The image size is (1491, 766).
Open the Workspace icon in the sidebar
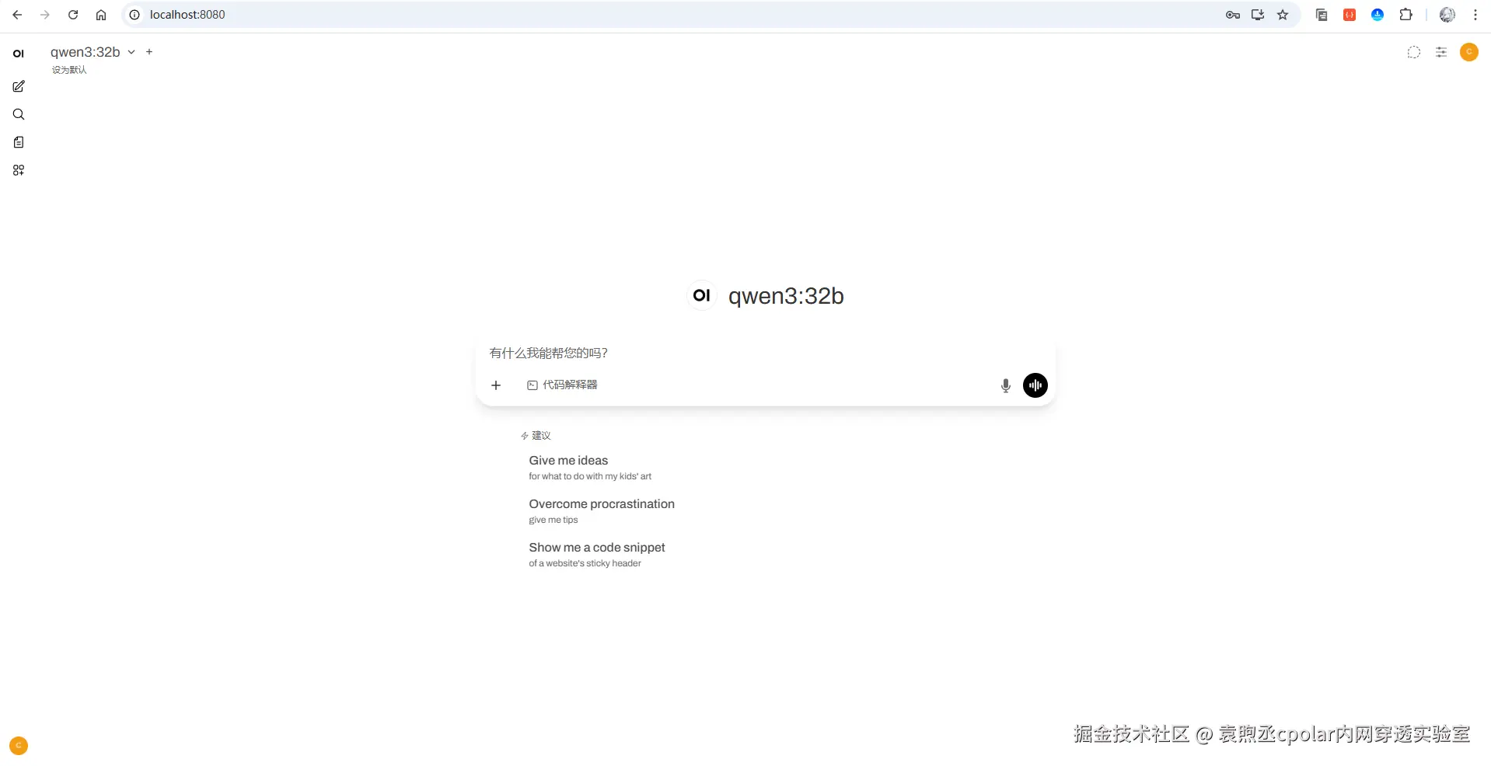tap(18, 170)
